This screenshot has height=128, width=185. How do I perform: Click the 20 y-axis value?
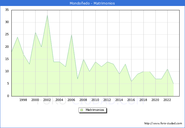pyautogui.click(x=7, y=47)
